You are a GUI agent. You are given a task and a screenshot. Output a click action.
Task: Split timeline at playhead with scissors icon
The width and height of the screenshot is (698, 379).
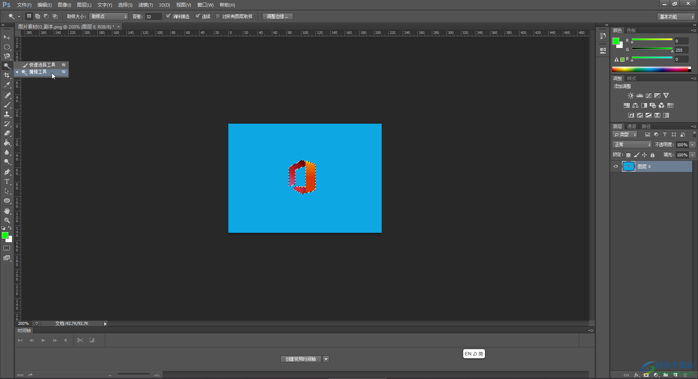coord(80,340)
